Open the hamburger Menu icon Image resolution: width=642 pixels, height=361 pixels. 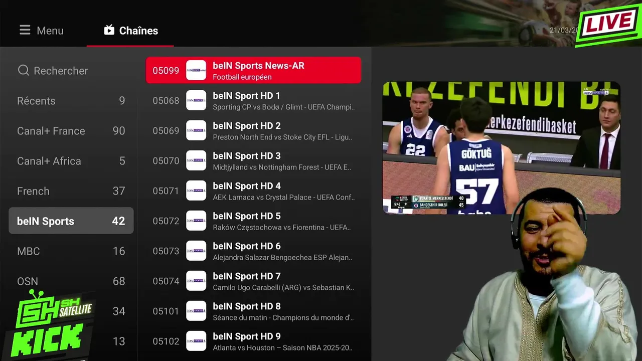click(25, 31)
